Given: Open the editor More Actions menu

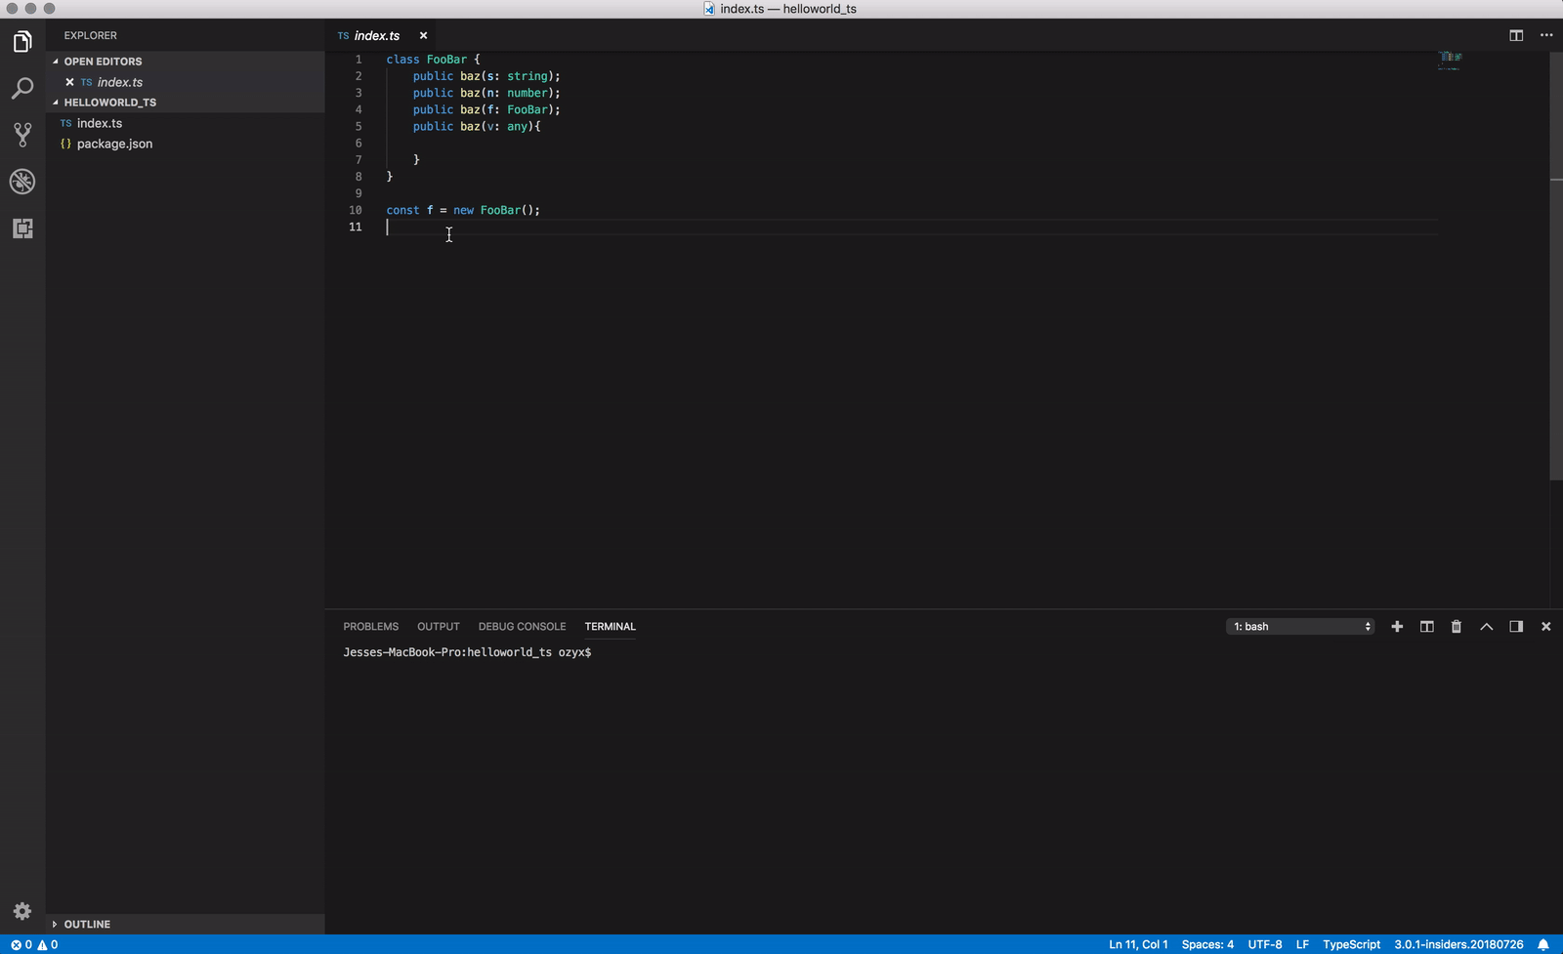Looking at the screenshot, I should [x=1546, y=35].
